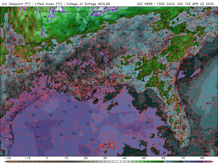Screen dimensions: 218x163
Task: Click the 40 label on the color scale
Action: (125, 158)
